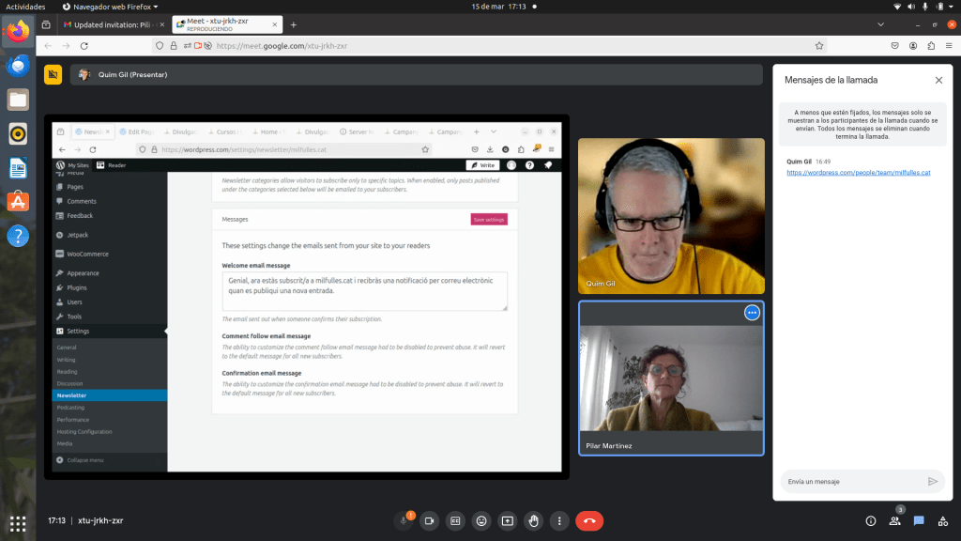This screenshot has height=541, width=961.
Task: Bookmark this page with the star icon
Action: [819, 45]
